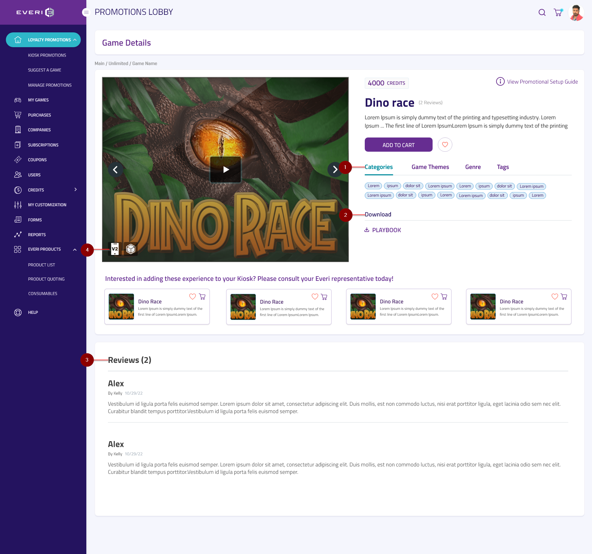
Task: Toggle heart on second Dino Race card
Action: [314, 297]
